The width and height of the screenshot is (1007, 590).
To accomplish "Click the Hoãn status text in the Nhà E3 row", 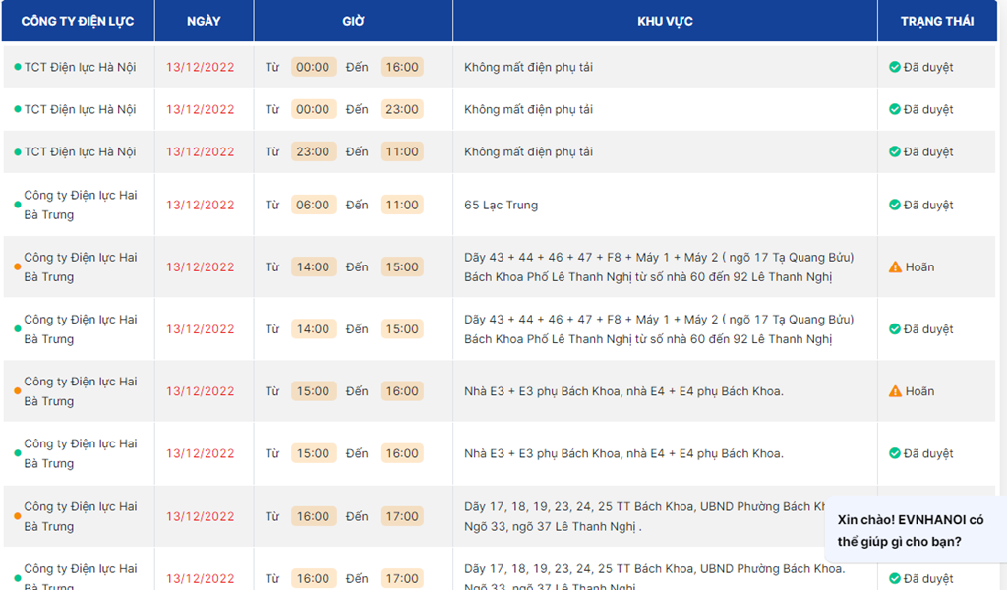I will pos(919,391).
